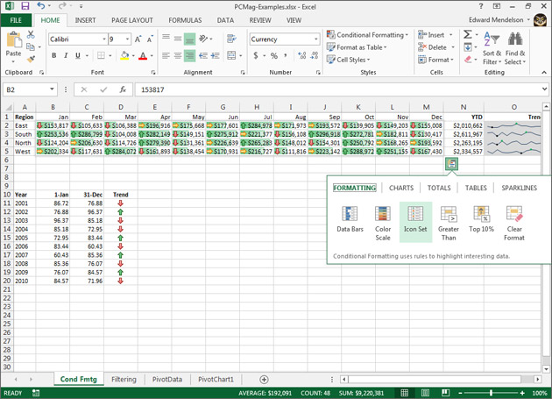Open Conditional Formatting dropdown

click(x=367, y=34)
